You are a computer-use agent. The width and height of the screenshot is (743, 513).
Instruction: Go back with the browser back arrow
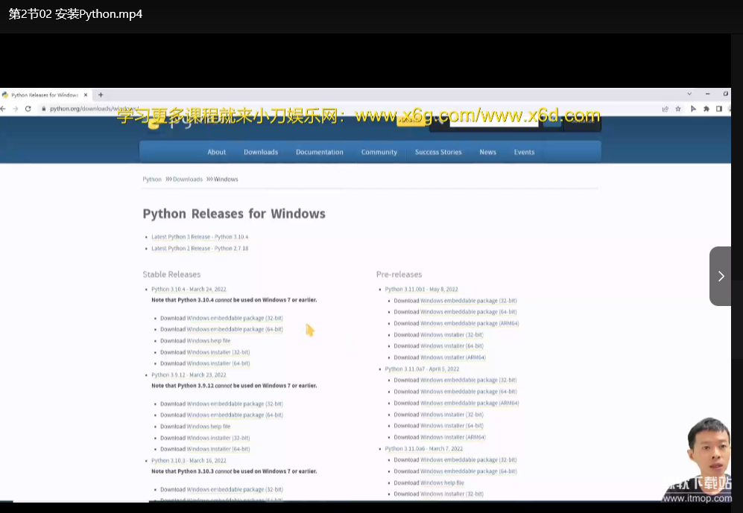[x=3, y=109]
